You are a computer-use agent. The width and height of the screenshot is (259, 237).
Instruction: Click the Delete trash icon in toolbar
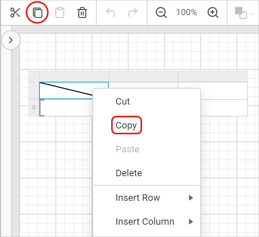[82, 13]
